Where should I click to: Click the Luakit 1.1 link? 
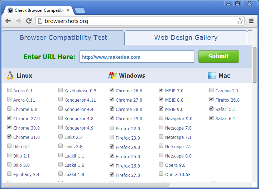point(74,156)
